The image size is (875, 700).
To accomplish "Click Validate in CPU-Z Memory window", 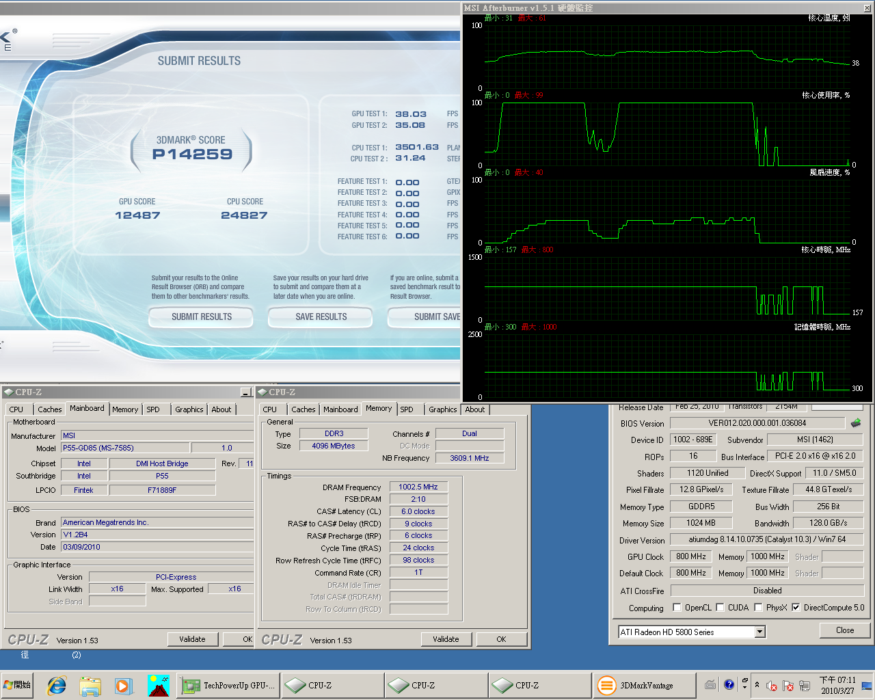I will pyautogui.click(x=446, y=639).
